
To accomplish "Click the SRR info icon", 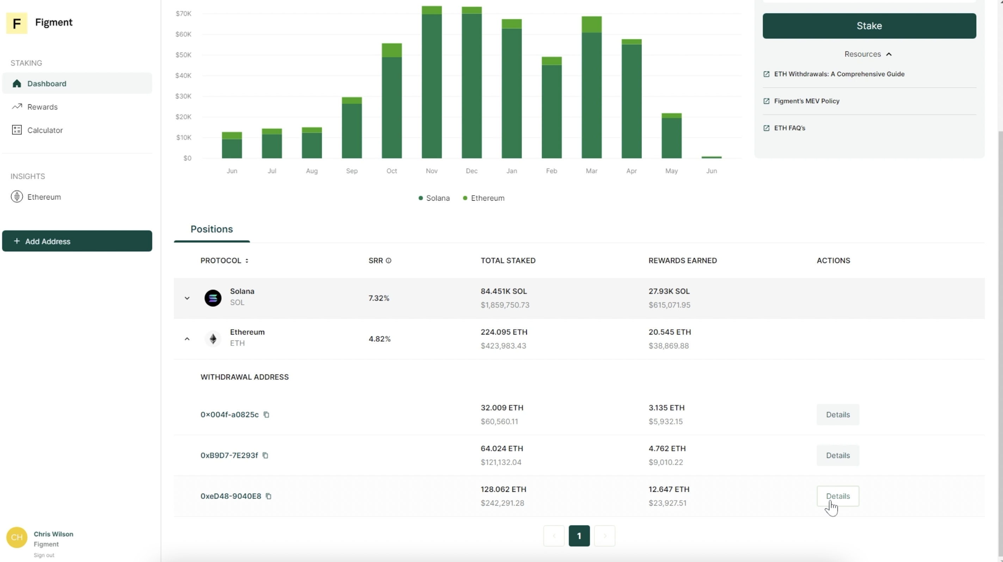I will pos(389,261).
